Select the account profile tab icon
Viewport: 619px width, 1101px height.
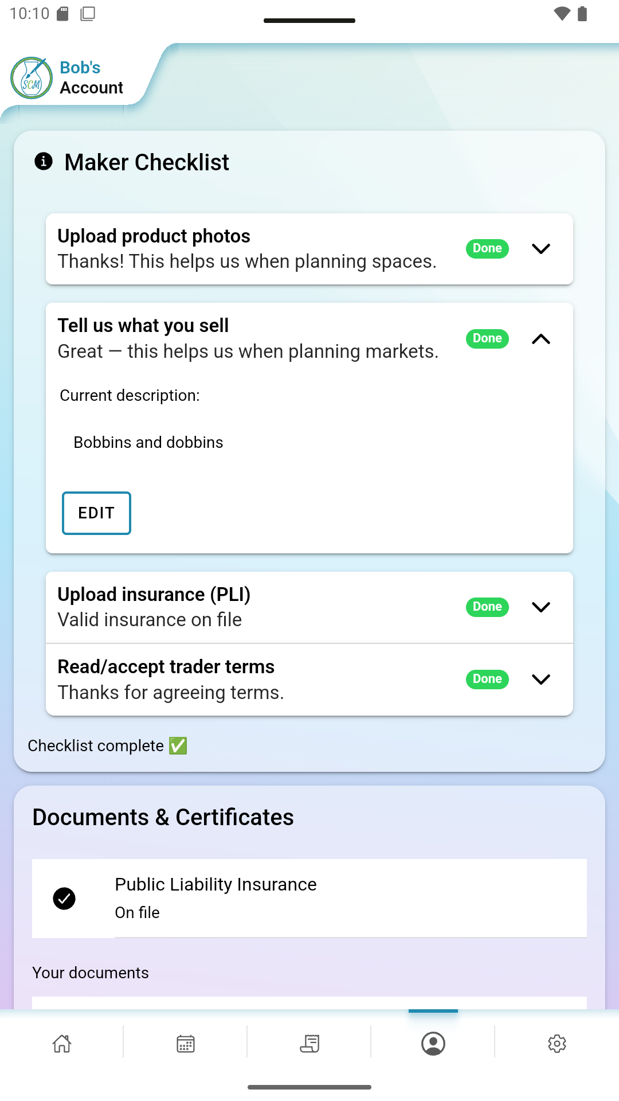[x=433, y=1044]
